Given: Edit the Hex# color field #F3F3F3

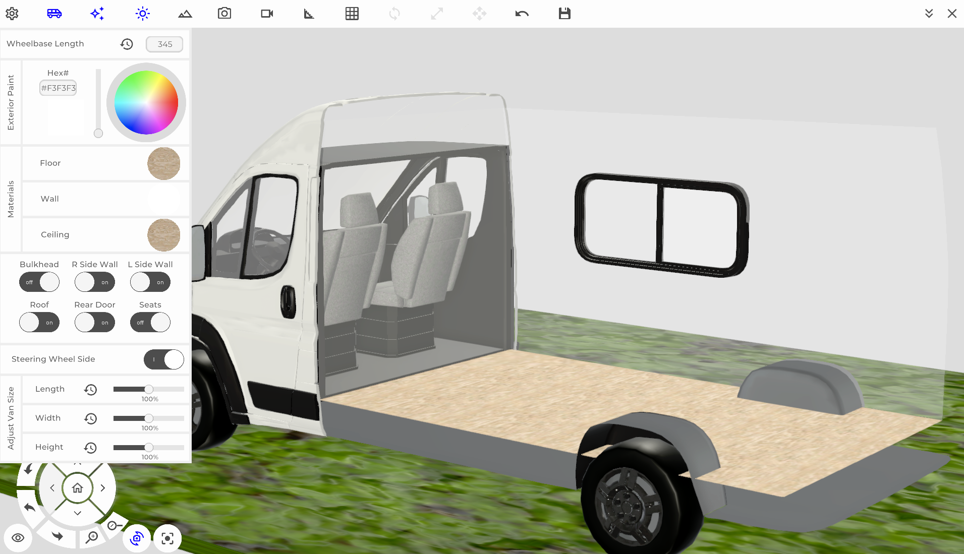Looking at the screenshot, I should coord(59,88).
